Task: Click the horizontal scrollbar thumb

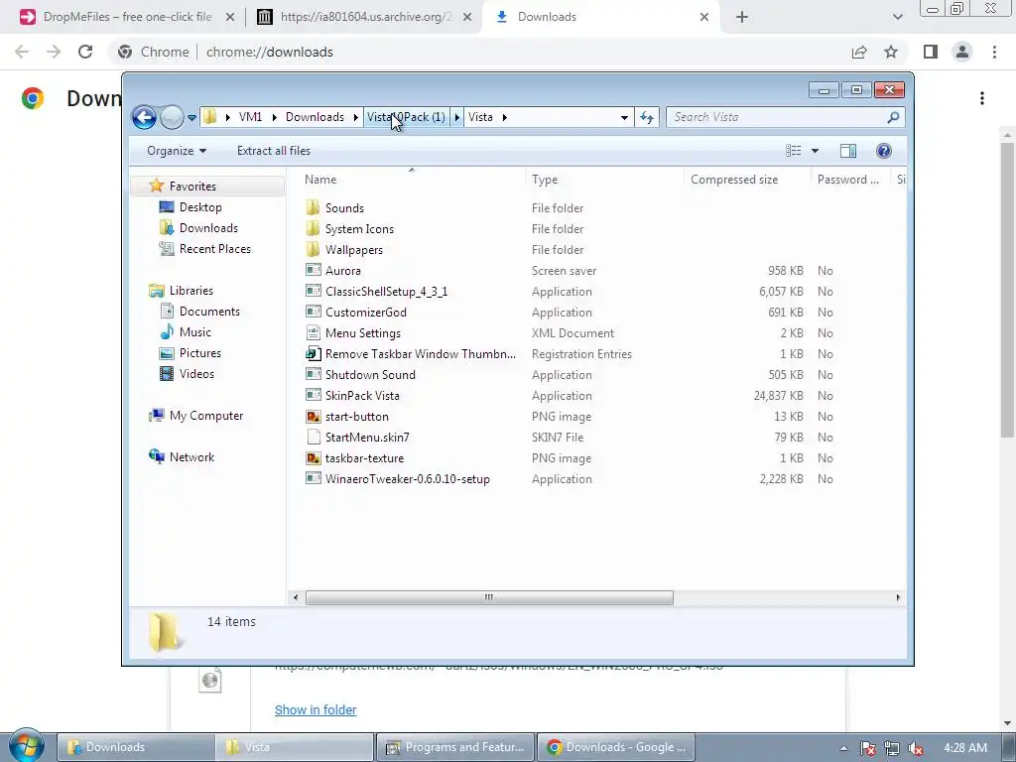Action: pos(489,597)
